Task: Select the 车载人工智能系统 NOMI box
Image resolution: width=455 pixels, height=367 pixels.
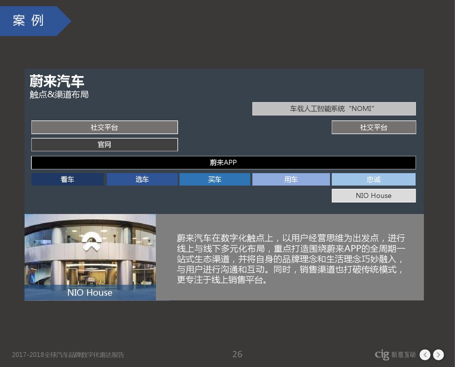Action: tap(334, 109)
